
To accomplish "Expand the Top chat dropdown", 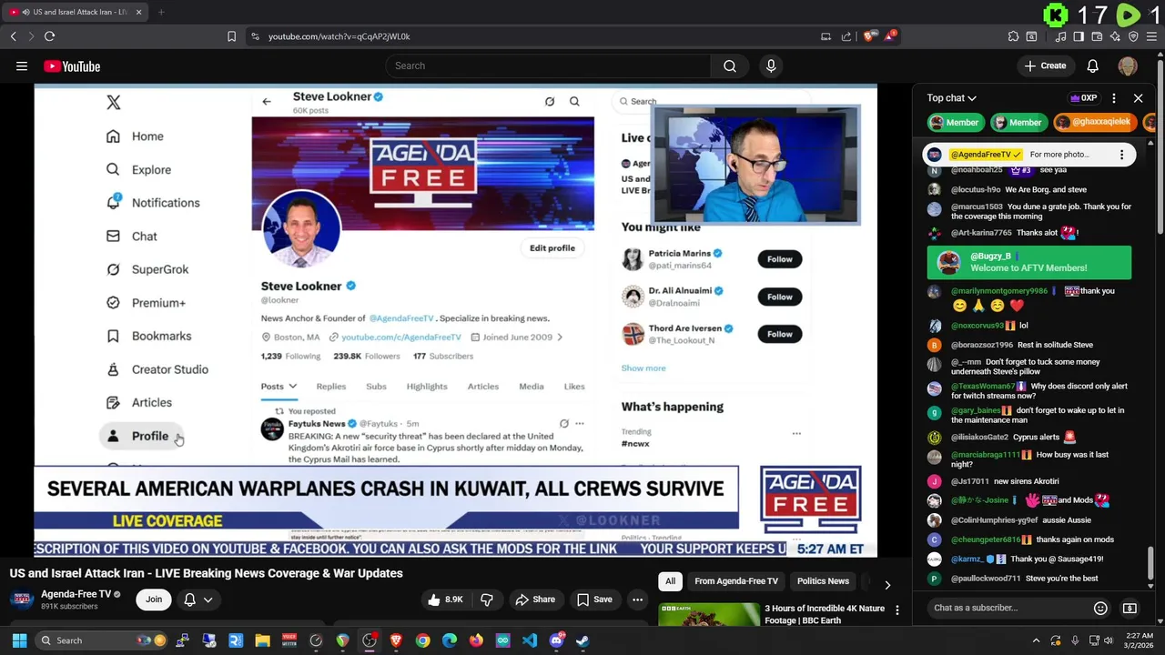I will point(952,98).
